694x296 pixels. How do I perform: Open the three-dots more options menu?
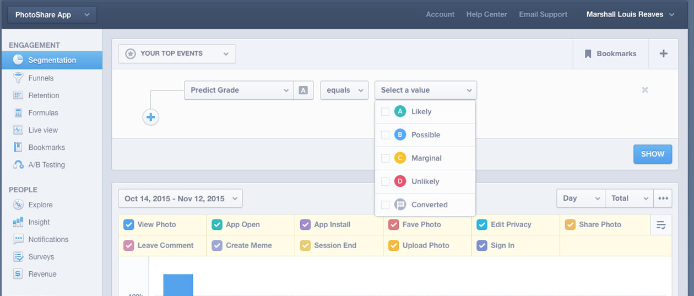(663, 198)
